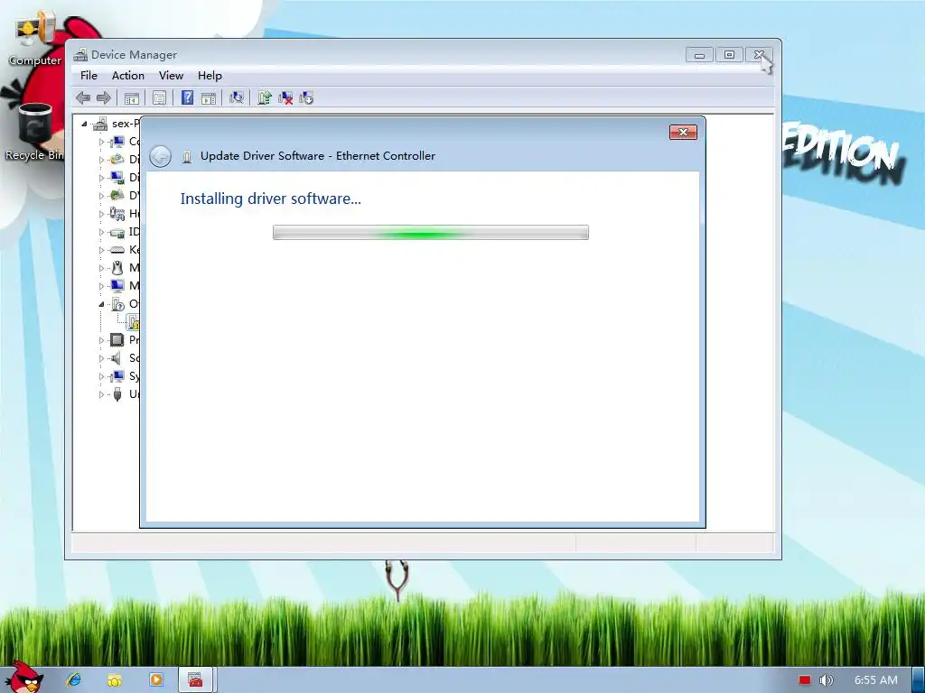Expand the DVD/CD-ROM drives node
Screen dimensions: 925x693
[x=101, y=196]
